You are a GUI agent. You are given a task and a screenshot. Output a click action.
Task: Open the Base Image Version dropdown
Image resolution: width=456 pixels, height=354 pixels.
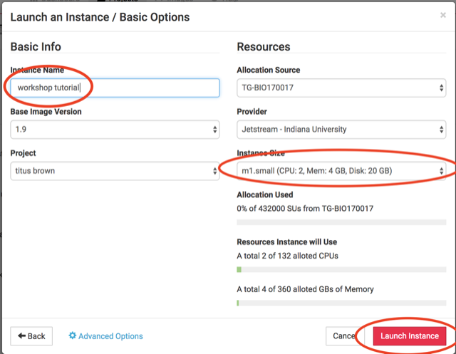[115, 130]
